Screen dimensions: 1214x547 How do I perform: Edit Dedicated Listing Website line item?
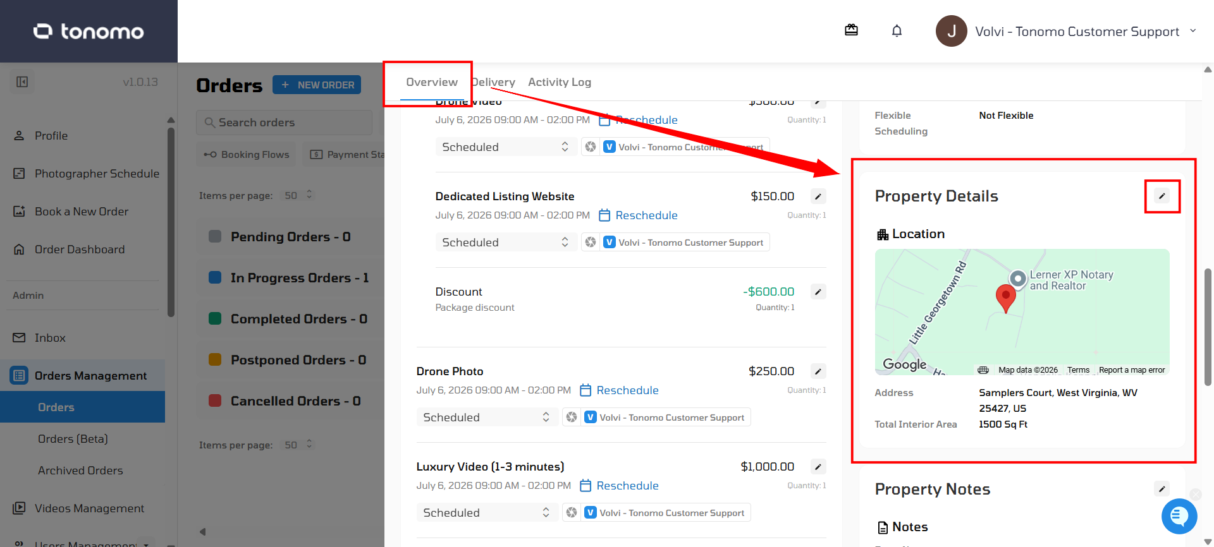click(818, 196)
